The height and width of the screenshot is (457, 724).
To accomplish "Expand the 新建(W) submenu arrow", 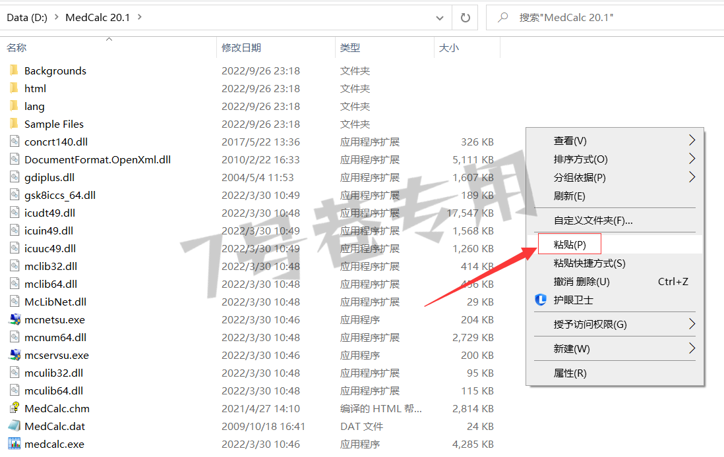I will pyautogui.click(x=692, y=348).
